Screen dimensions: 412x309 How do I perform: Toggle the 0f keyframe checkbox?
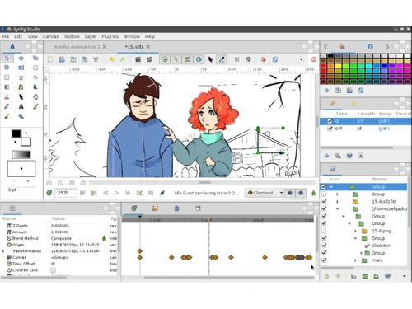click(x=330, y=121)
